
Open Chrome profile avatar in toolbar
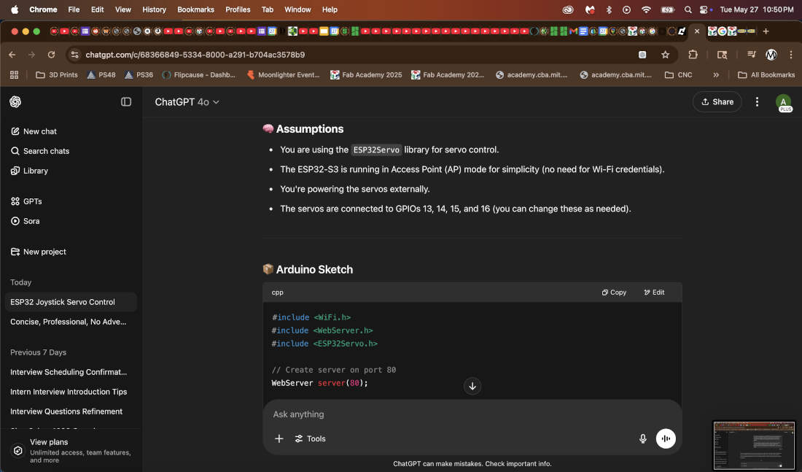pyautogui.click(x=771, y=55)
